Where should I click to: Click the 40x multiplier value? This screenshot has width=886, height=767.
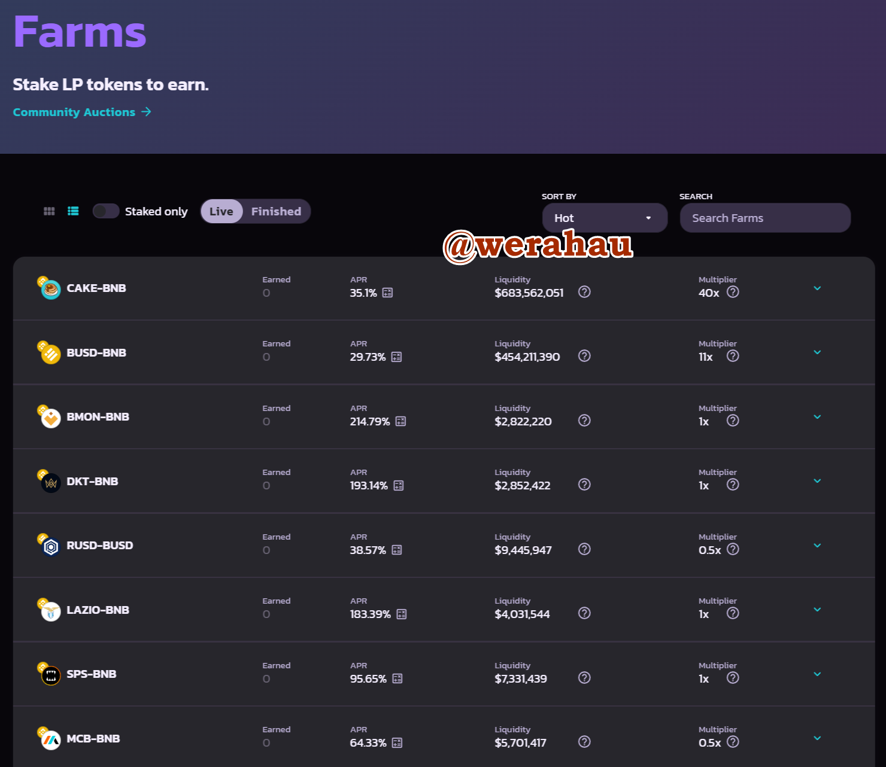tap(709, 293)
